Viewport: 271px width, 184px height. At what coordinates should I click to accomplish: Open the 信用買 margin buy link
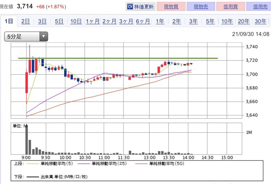230,7
